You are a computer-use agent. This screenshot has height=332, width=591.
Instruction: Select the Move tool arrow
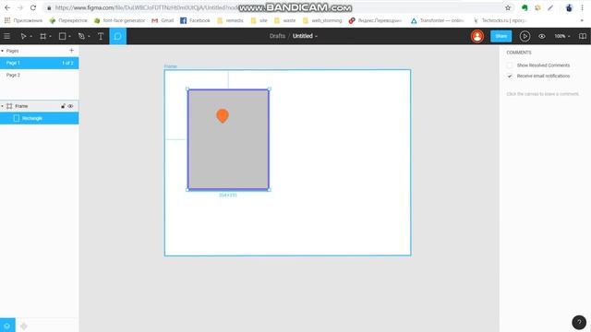pos(23,36)
